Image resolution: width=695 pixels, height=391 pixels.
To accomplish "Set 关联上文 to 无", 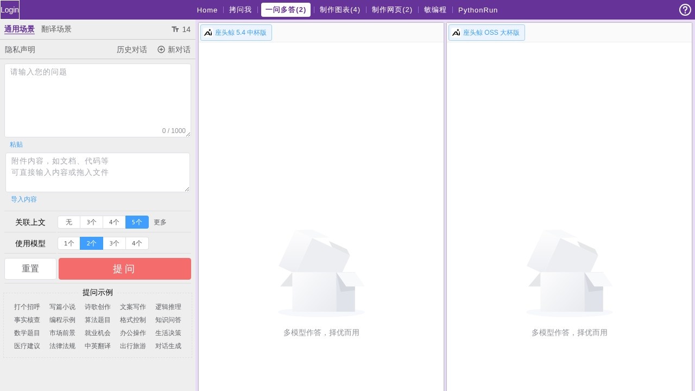I will pos(69,222).
